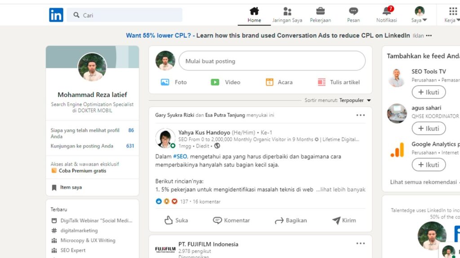
Task: Open Yahya Kus Handoyo's profile photo
Action: click(x=165, y=138)
